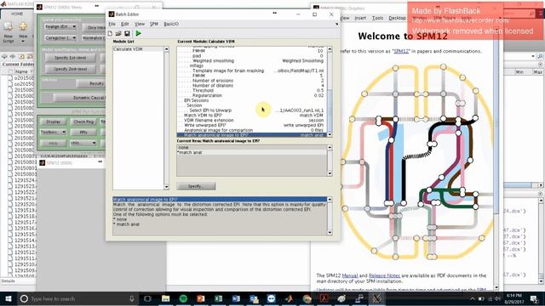Open Adobe Acrobat from the taskbar
Screen dimensions: 545x306
(x=324, y=298)
